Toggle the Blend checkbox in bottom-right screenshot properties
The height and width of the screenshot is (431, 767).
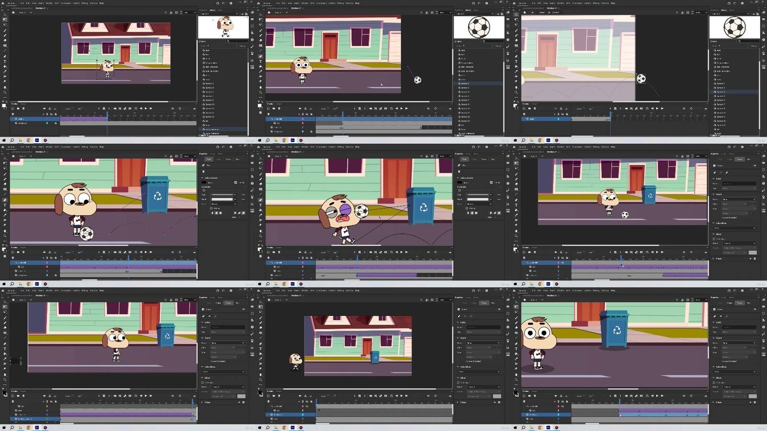(714, 383)
